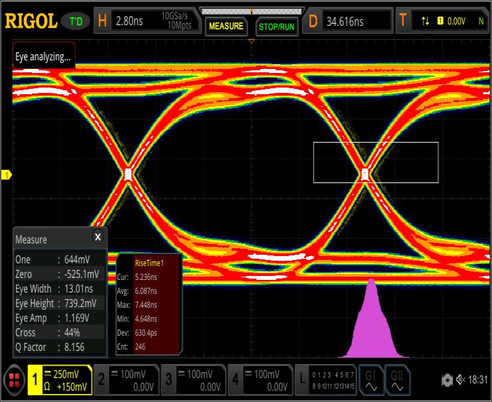Enable channel 2

[x=125, y=380]
